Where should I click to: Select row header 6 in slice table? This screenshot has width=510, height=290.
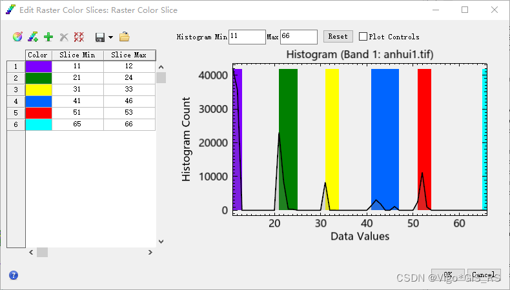16,125
